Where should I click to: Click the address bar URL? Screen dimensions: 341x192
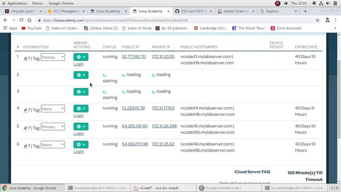[x=116, y=20]
